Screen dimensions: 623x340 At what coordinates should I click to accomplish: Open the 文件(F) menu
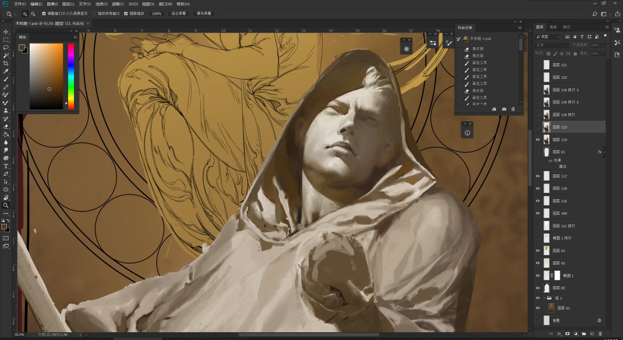pyautogui.click(x=19, y=4)
